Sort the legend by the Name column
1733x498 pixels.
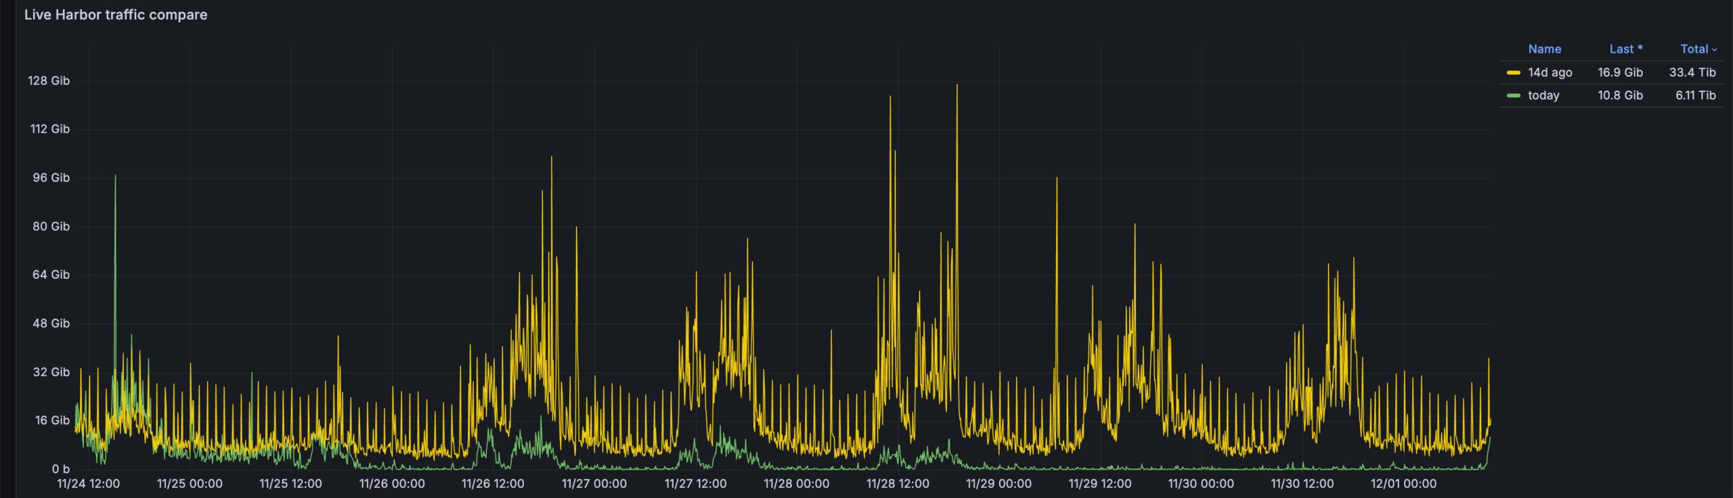tap(1544, 49)
